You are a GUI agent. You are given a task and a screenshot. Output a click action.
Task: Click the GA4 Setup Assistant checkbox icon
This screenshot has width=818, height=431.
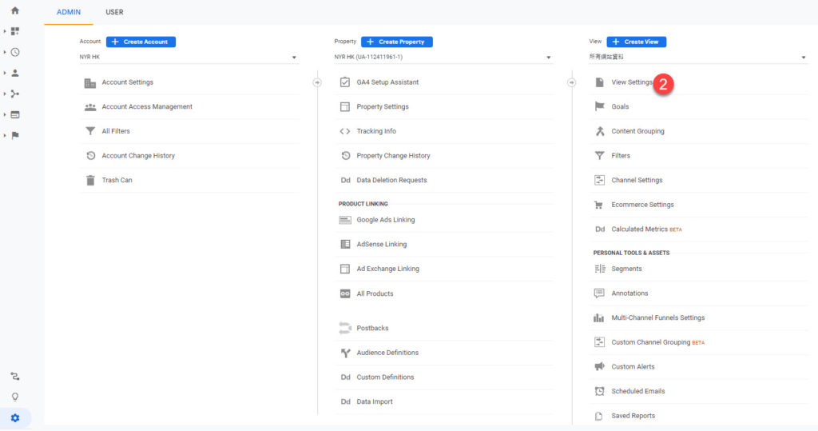click(345, 82)
